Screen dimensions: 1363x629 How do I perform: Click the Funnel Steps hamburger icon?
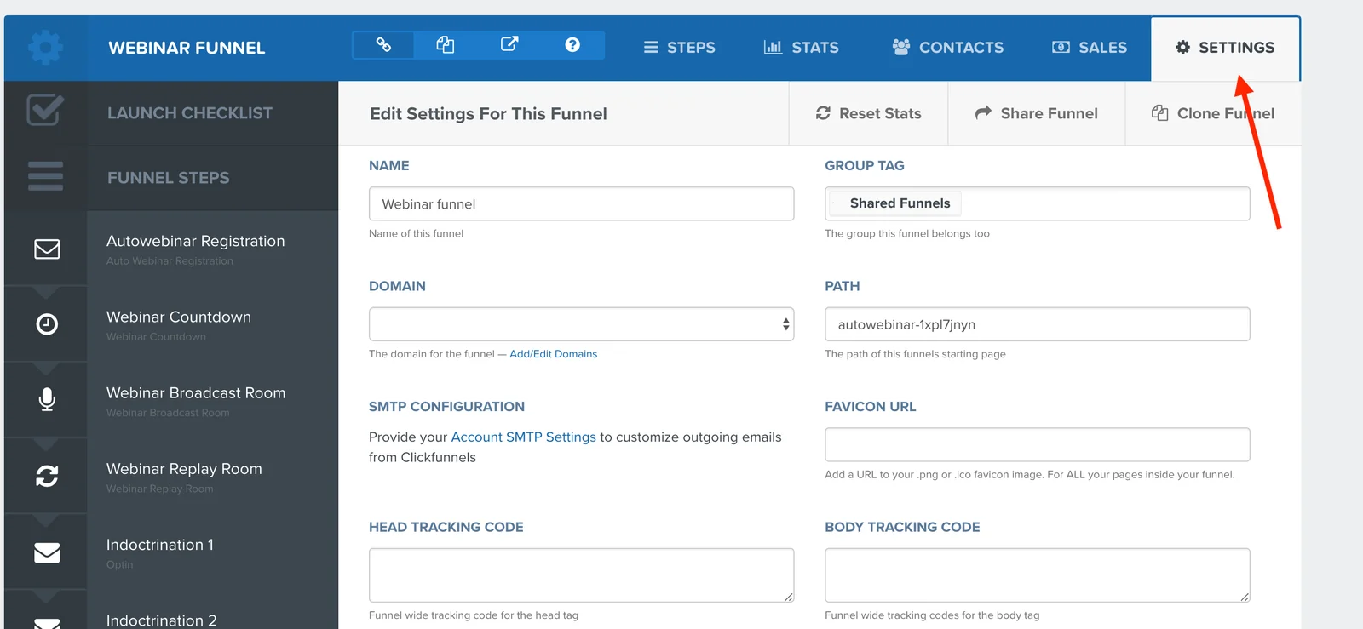(x=46, y=176)
